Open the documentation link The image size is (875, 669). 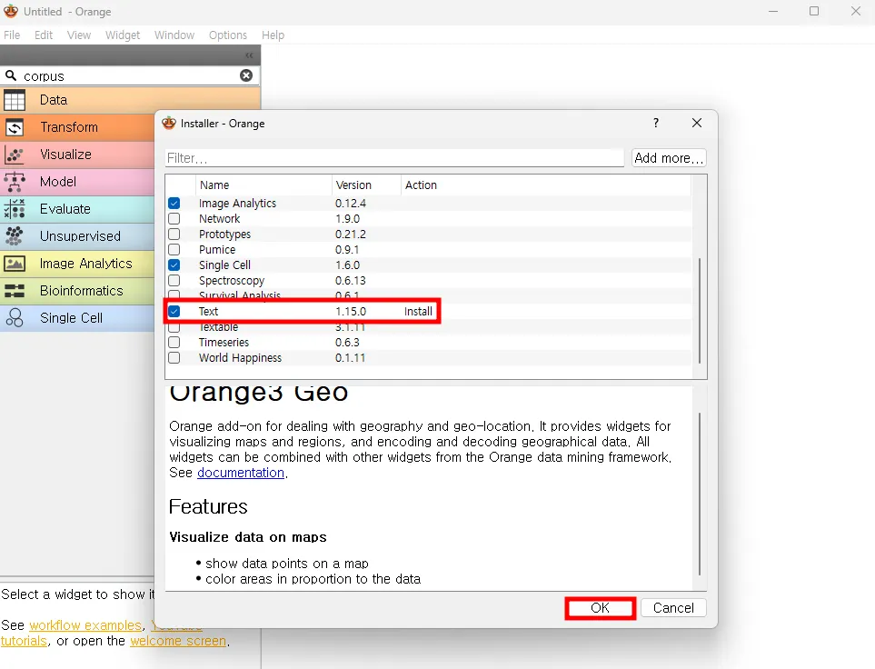[x=241, y=473]
